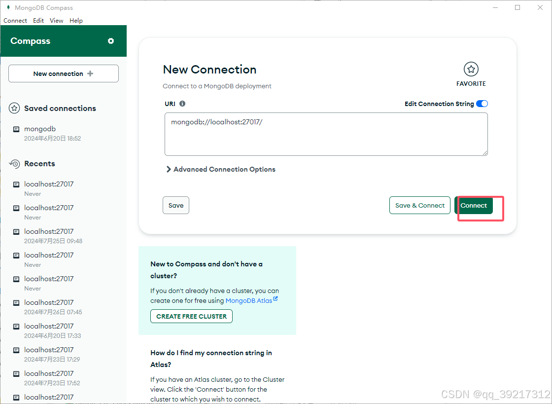Click the green Connect button
This screenshot has width=552, height=404.
point(474,205)
